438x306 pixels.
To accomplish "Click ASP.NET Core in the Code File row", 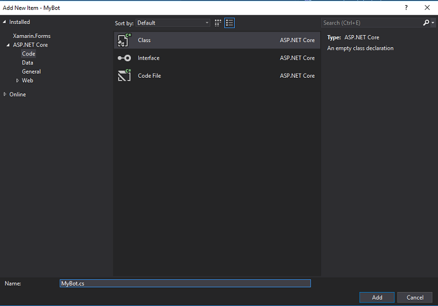I will 297,76.
